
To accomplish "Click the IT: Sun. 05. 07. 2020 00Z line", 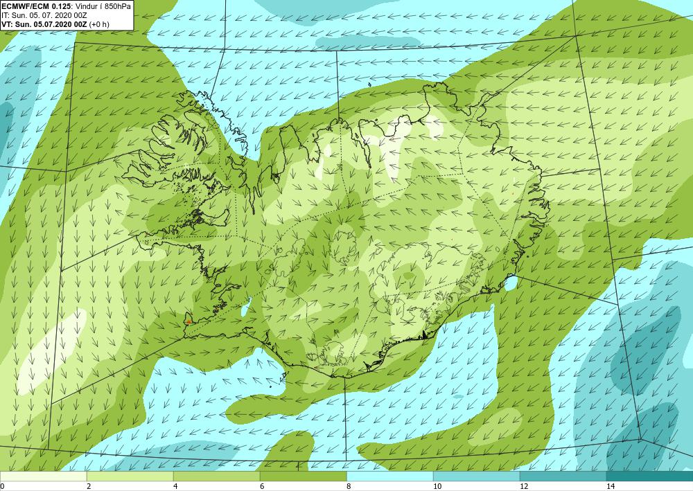I will pyautogui.click(x=44, y=15).
